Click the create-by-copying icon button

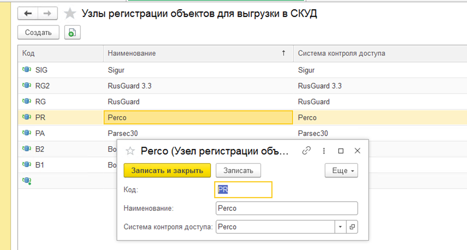(72, 32)
